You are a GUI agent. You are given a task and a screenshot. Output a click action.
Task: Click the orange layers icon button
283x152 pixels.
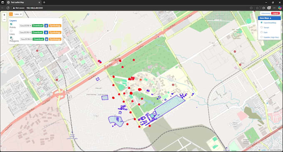(11, 14)
